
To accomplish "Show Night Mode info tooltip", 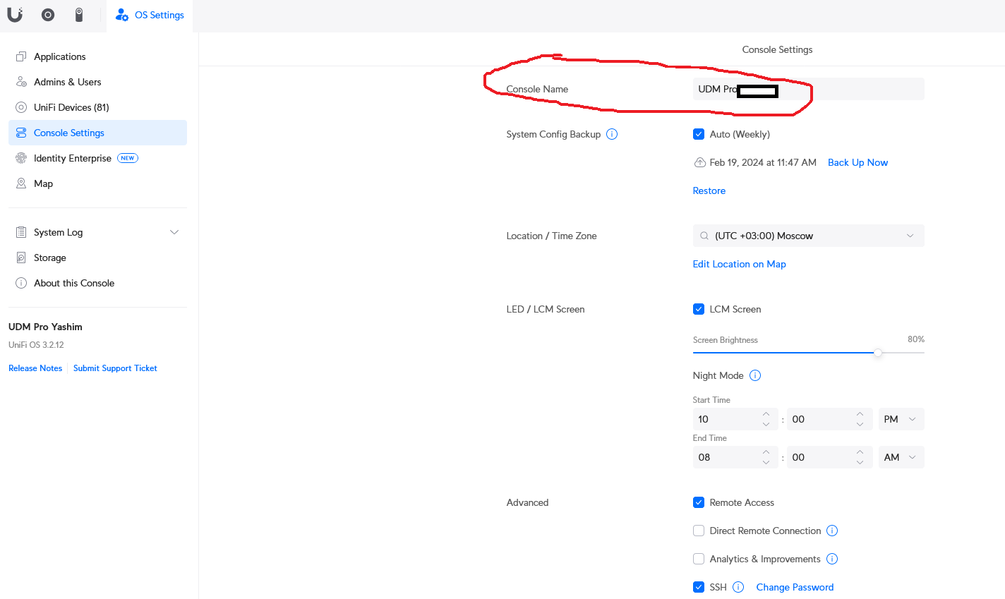I will [755, 375].
